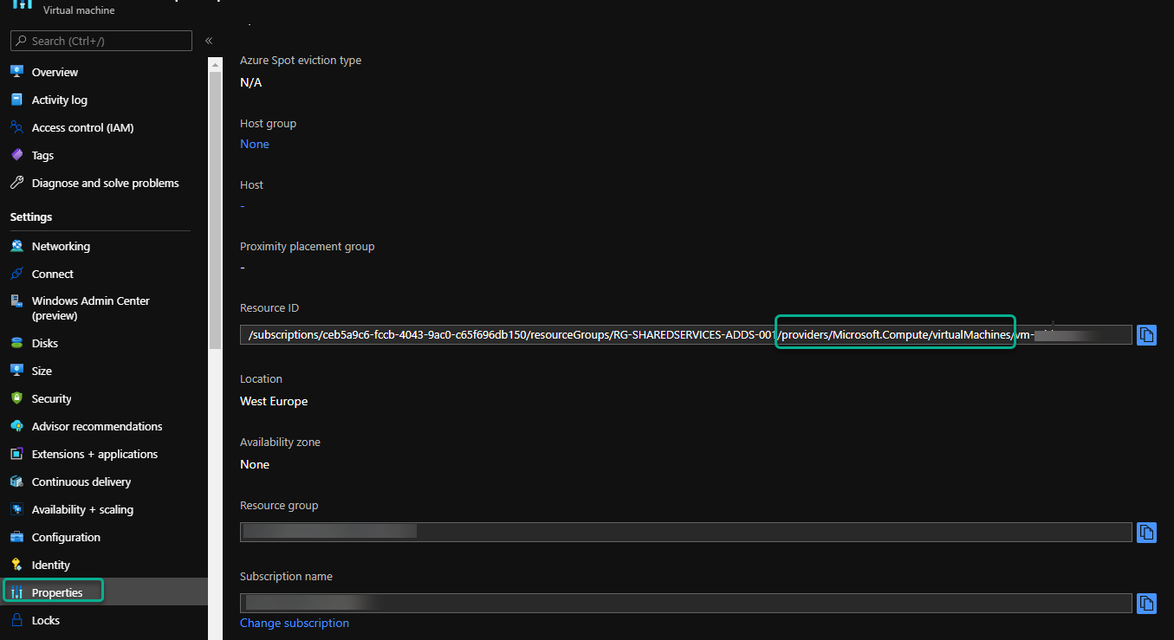Viewport: 1174px width, 640px height.
Task: Click the Overview monitor icon
Action: (16, 72)
